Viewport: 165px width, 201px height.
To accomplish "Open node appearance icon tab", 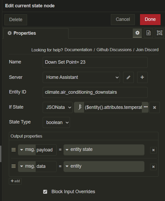I will pyautogui.click(x=159, y=33).
